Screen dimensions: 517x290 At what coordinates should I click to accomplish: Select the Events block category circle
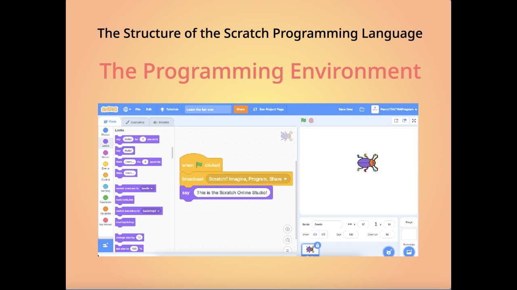point(105,164)
